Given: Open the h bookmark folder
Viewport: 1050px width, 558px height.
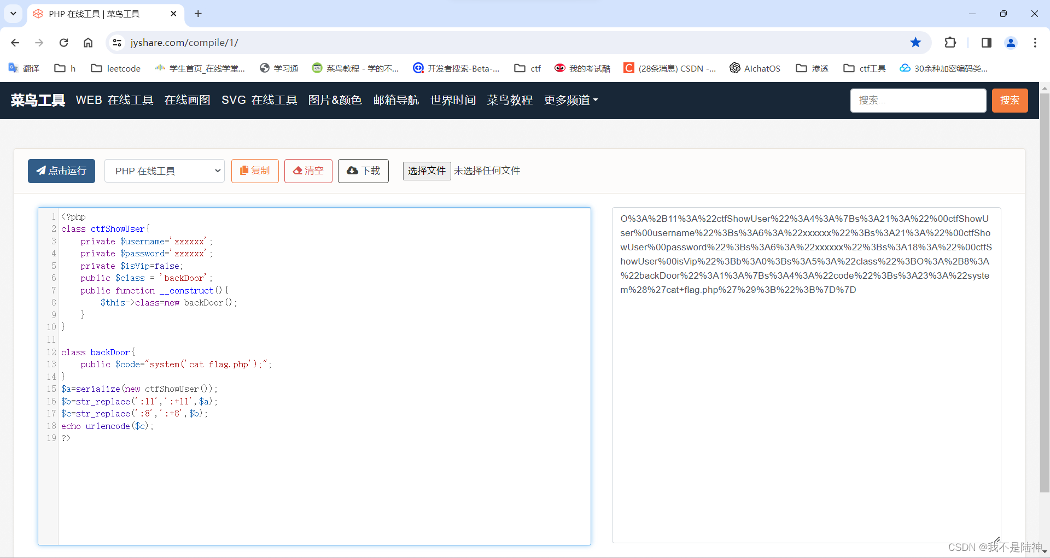Looking at the screenshot, I should click(65, 68).
